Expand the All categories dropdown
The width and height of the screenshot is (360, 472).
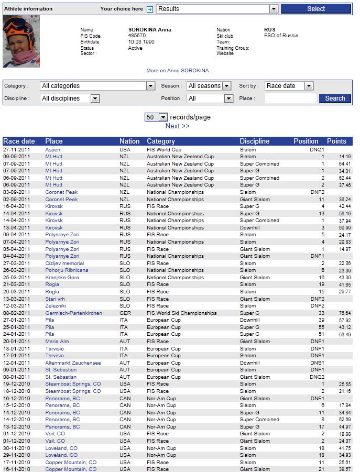tap(97, 86)
